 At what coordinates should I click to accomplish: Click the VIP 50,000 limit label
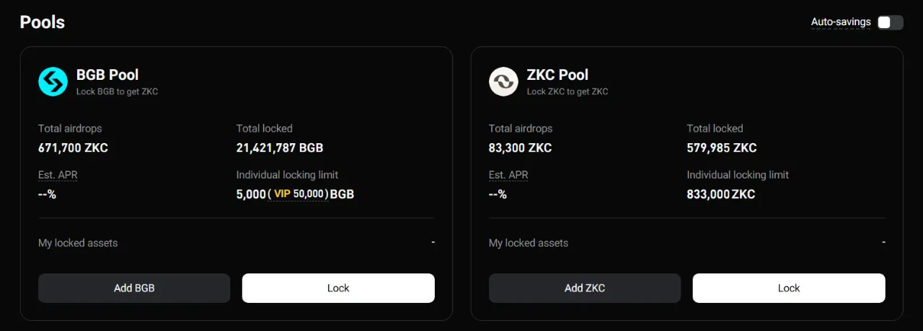tap(299, 194)
